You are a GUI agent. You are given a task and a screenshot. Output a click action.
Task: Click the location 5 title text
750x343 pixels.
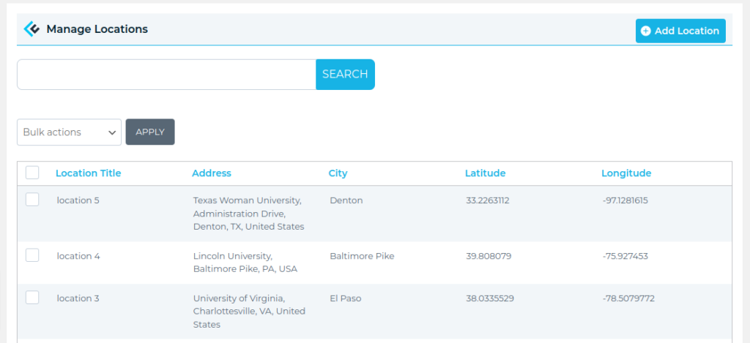(x=78, y=200)
